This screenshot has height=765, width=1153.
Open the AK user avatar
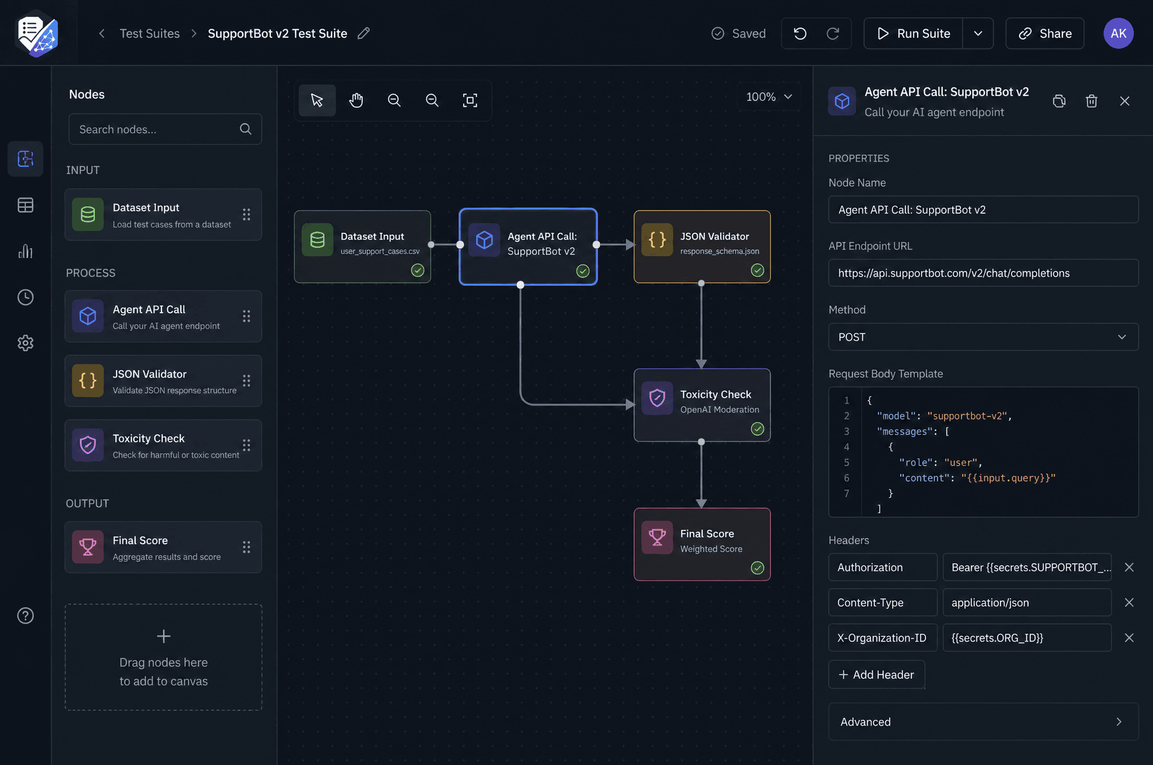click(1118, 34)
